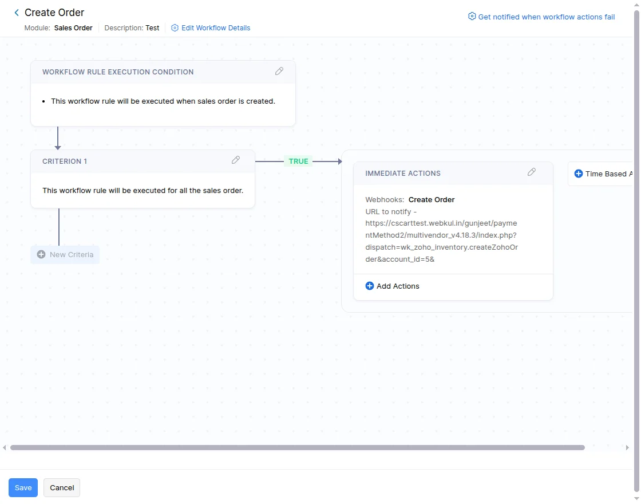Cancel the workflow editing
This screenshot has height=504, width=641.
62,487
